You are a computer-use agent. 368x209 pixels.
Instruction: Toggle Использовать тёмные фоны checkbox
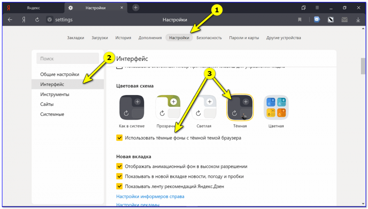click(x=120, y=138)
